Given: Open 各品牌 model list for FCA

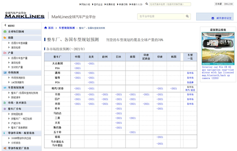Looking at the screenshot, I should coord(190,83).
